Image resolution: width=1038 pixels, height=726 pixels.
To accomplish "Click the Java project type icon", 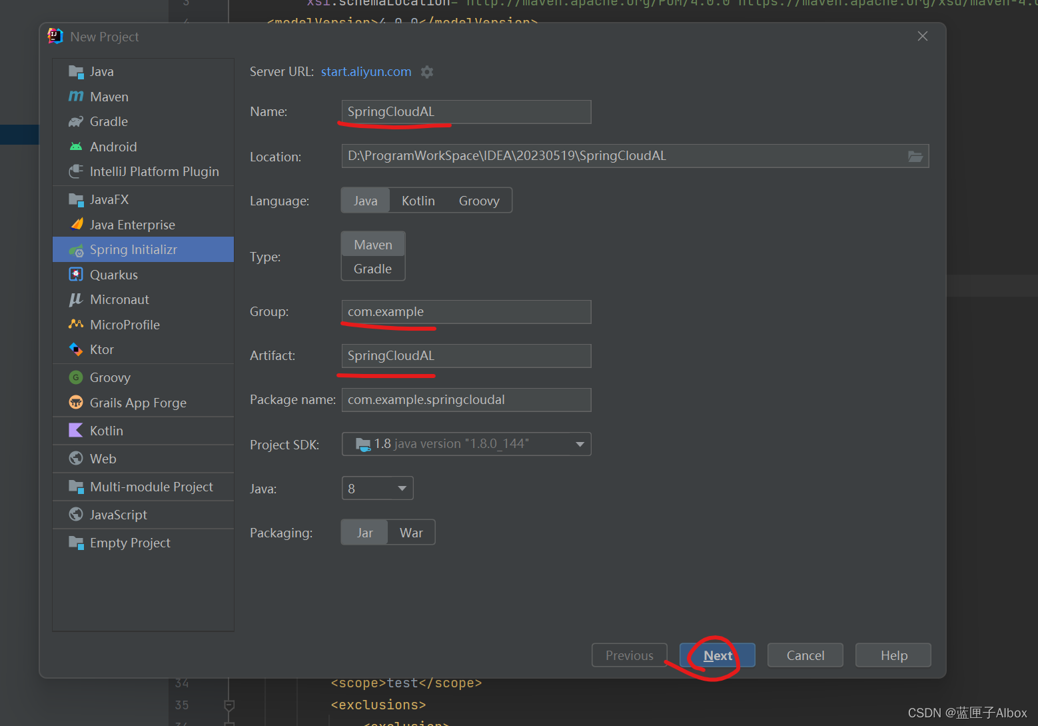I will click(x=76, y=71).
